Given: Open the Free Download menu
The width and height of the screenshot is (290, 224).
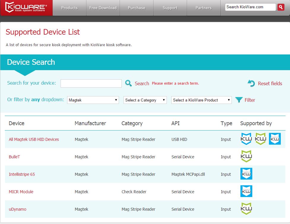Looking at the screenshot, I should pyautogui.click(x=103, y=8).
